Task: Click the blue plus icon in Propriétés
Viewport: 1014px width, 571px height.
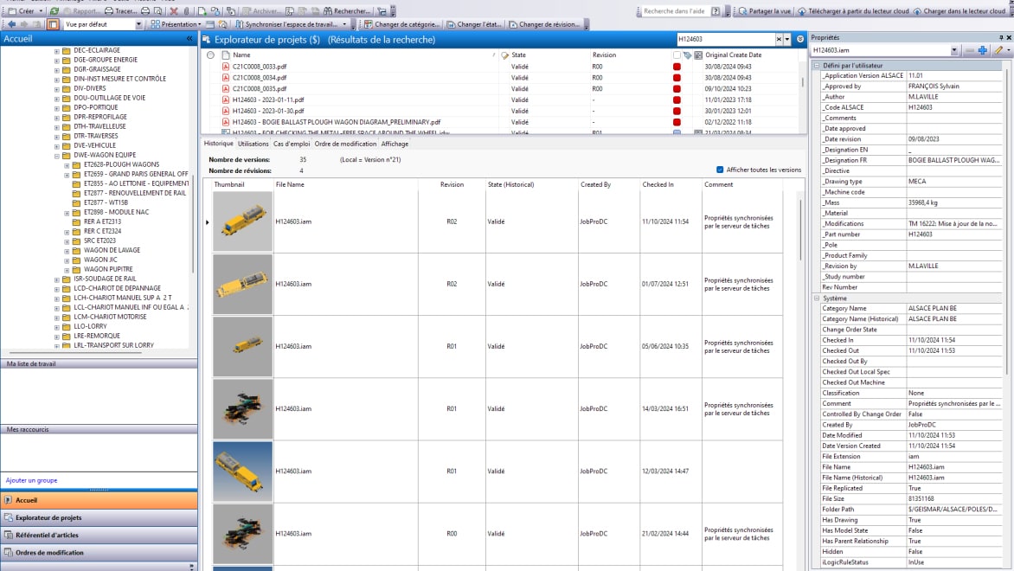Action: point(982,51)
